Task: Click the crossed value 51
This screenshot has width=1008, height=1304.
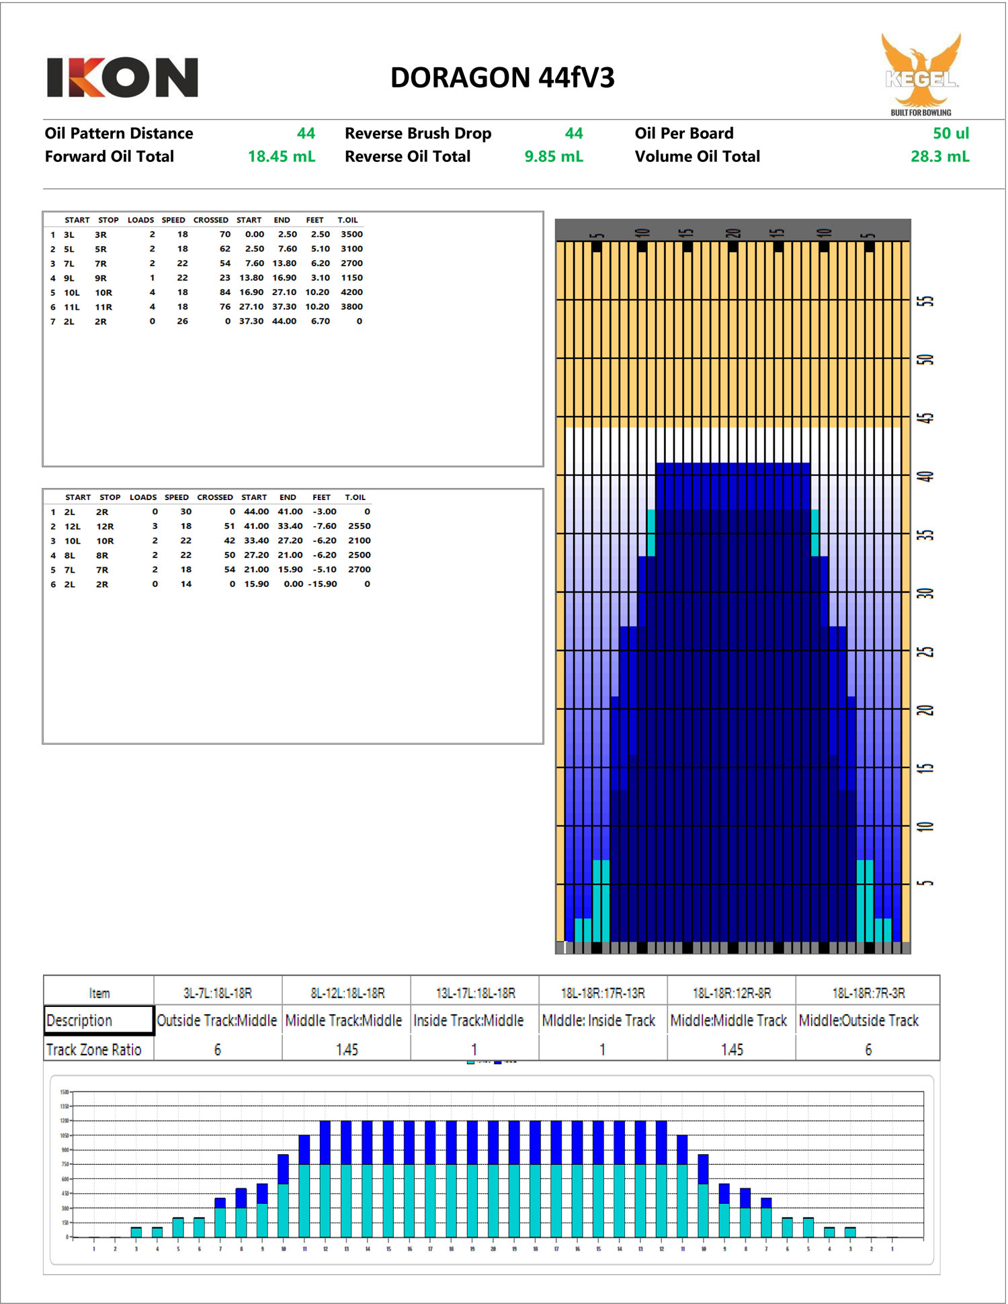Action: pyautogui.click(x=230, y=526)
